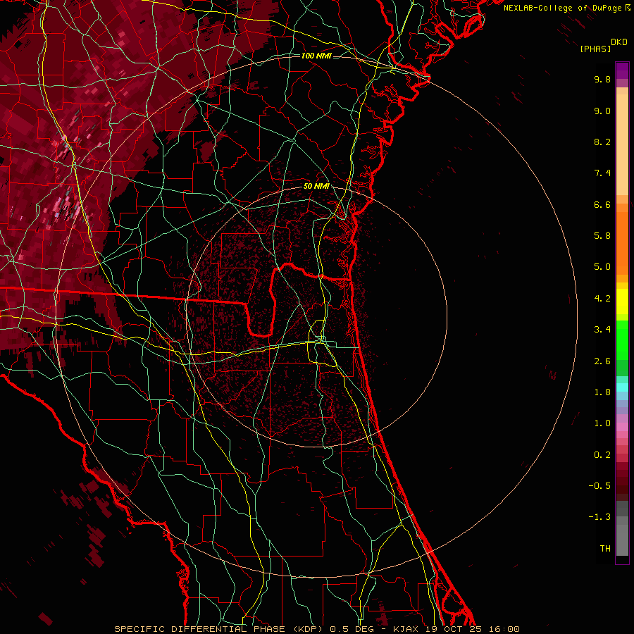Click the 0.2 scale value
634x634 pixels.
(x=602, y=455)
